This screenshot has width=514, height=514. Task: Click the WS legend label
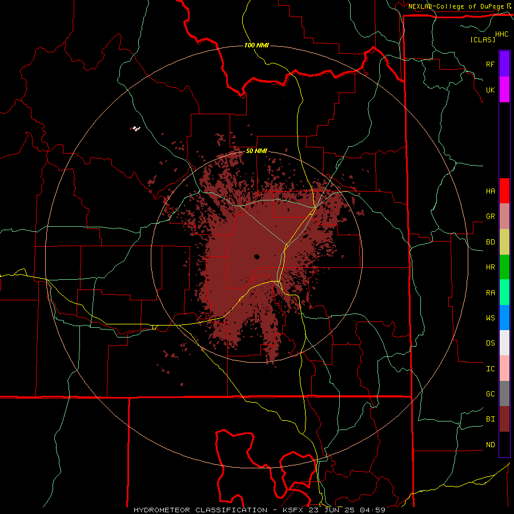coord(490,318)
